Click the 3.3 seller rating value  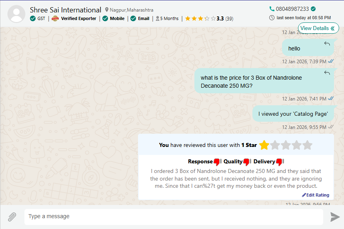(220, 18)
